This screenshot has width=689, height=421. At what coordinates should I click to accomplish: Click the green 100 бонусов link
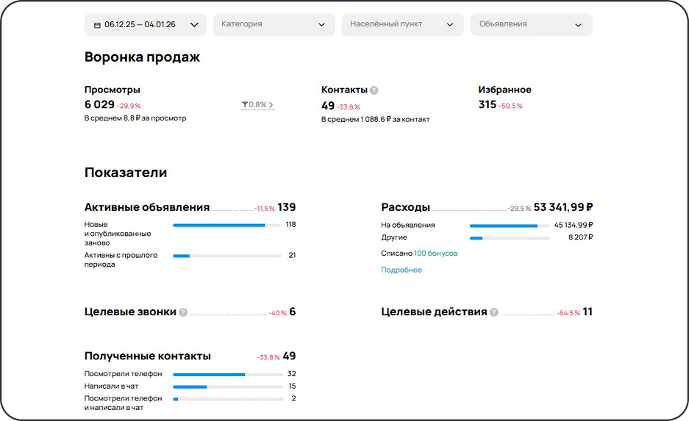point(435,253)
